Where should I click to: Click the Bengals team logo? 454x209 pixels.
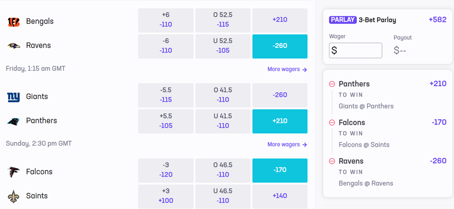14,22
